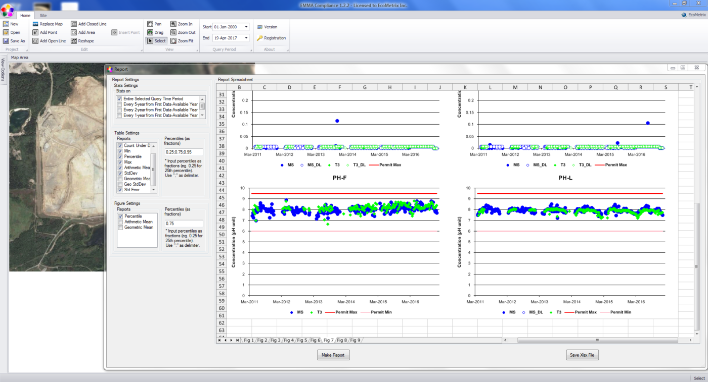The height and width of the screenshot is (382, 708).
Task: Open the Fig 8 sheet tab
Action: (342, 340)
